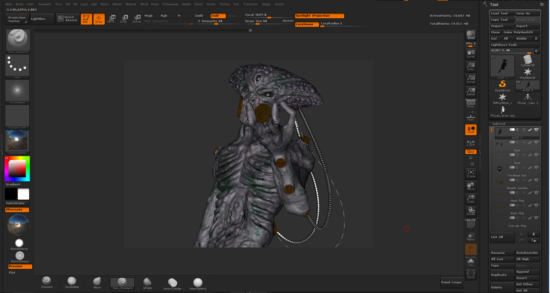Image resolution: width=550 pixels, height=293 pixels.
Task: Open the Zplugin menu
Action: coord(266,4)
